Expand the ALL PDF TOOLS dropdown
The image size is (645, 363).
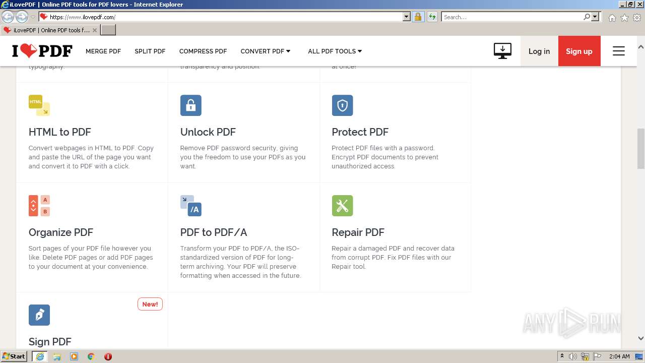click(x=335, y=51)
